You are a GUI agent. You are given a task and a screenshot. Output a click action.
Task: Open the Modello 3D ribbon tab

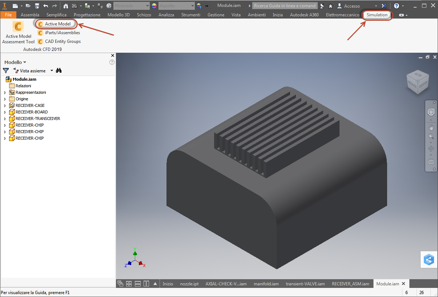pos(118,15)
